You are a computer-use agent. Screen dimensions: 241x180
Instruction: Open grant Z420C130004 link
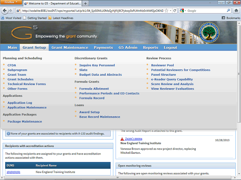[x=134, y=139]
